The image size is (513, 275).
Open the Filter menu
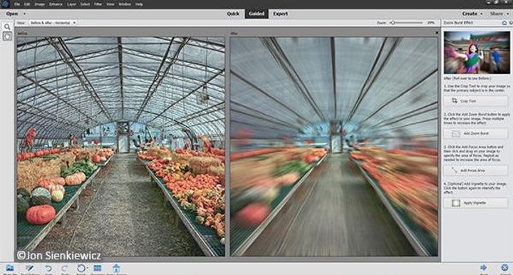point(98,4)
